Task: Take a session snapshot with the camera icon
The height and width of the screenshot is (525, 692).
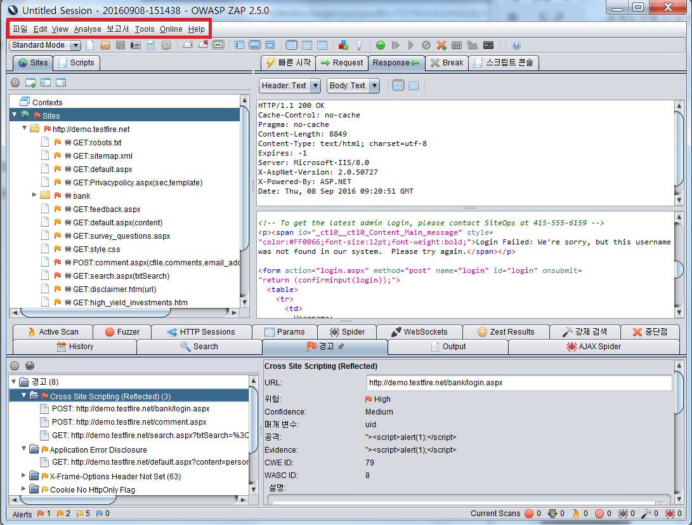Action: coord(134,45)
